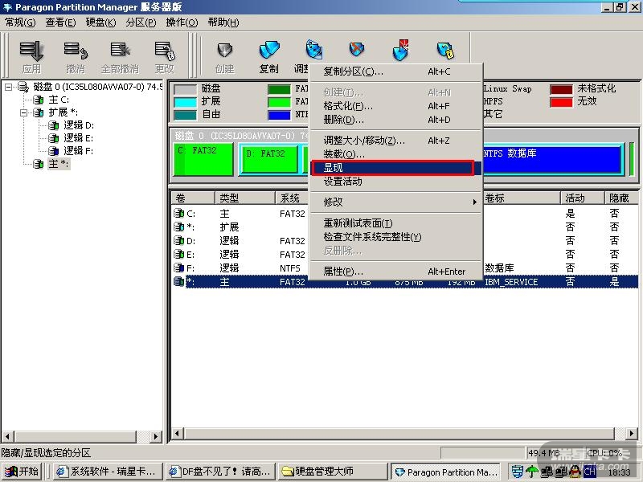The image size is (643, 482).
Task: Collapse the 扩展 *: tree node
Action: coord(24,112)
